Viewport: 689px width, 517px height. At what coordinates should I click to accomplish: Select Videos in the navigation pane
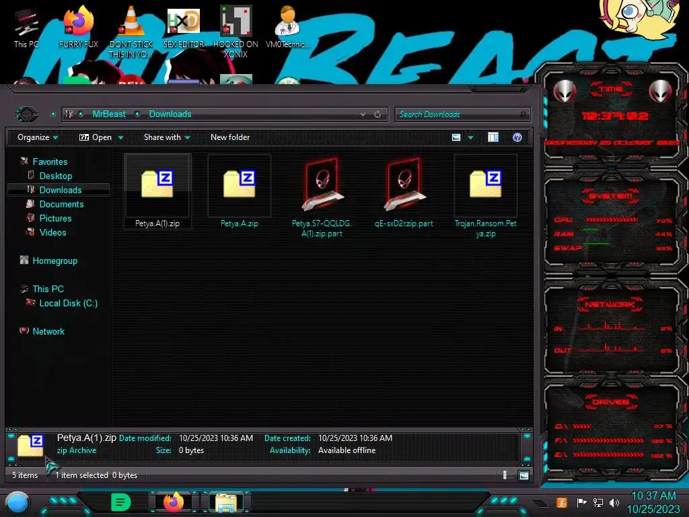52,232
